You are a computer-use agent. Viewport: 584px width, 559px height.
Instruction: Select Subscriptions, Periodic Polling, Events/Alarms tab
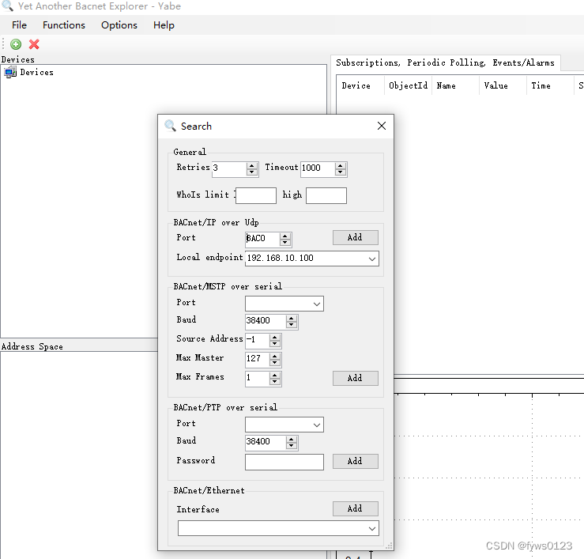445,62
